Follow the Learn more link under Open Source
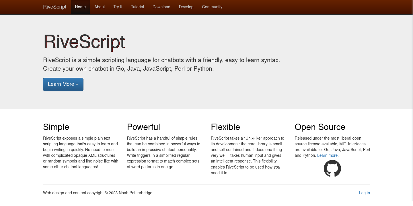413x206 pixels. tap(327, 155)
